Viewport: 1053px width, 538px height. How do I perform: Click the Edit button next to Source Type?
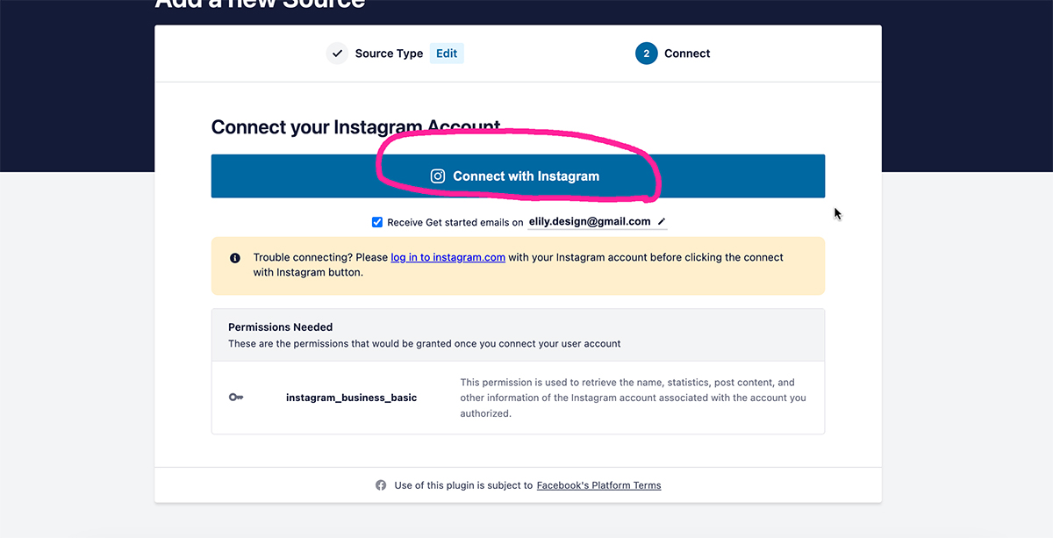point(447,54)
